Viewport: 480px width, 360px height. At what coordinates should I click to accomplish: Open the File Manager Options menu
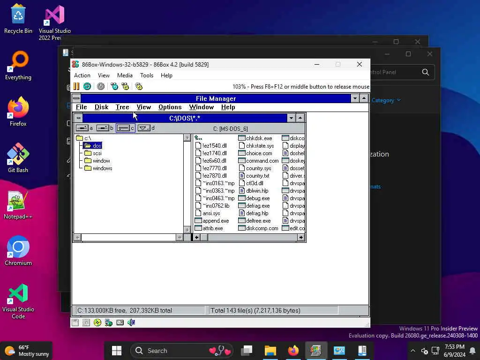[x=170, y=107]
